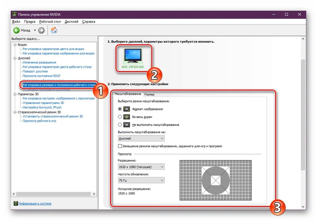Screen dimensions: 317x221
Task: Open Изменение разрешения in the tree
Action: (39, 62)
